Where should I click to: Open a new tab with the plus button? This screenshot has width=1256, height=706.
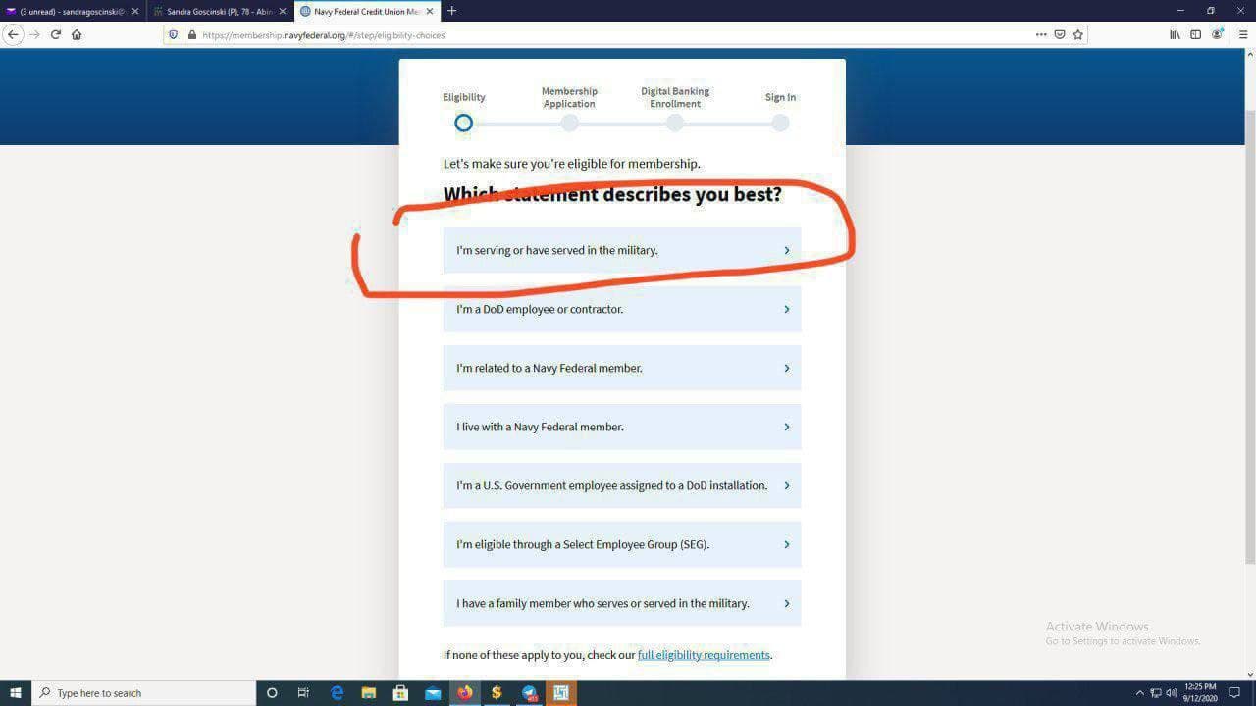[451, 11]
